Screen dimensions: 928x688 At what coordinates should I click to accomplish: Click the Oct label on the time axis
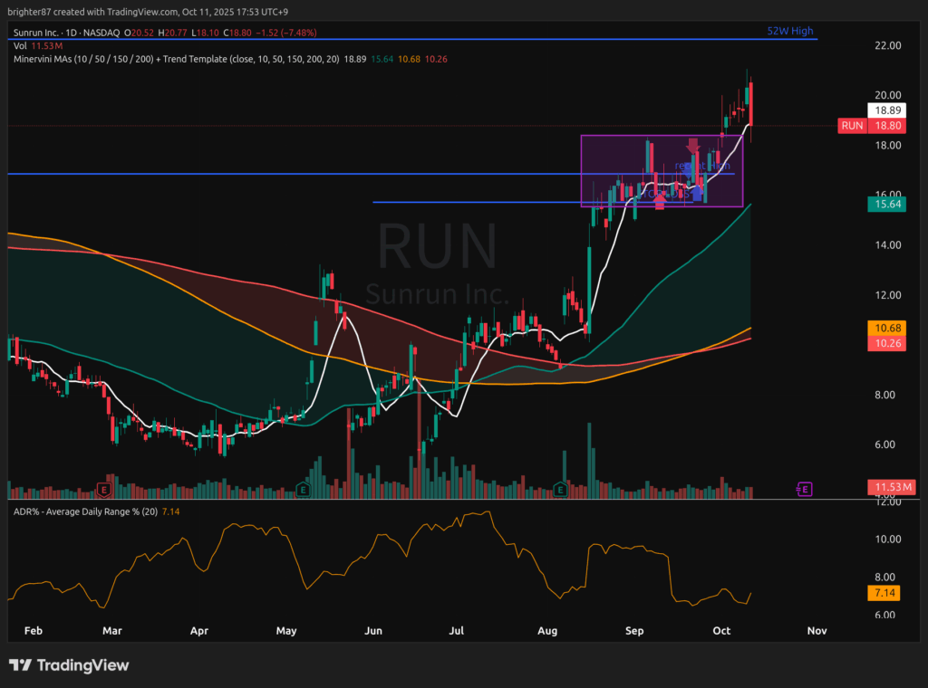pyautogui.click(x=721, y=630)
